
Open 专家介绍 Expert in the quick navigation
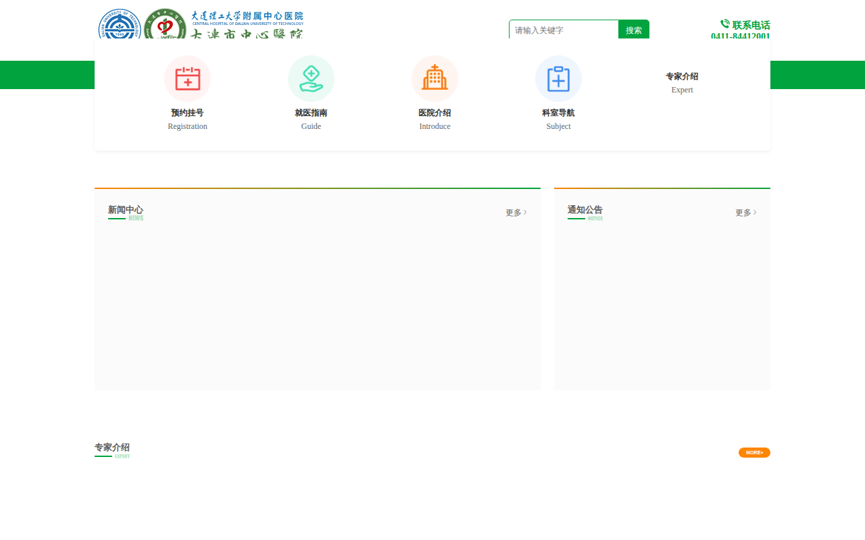[682, 83]
